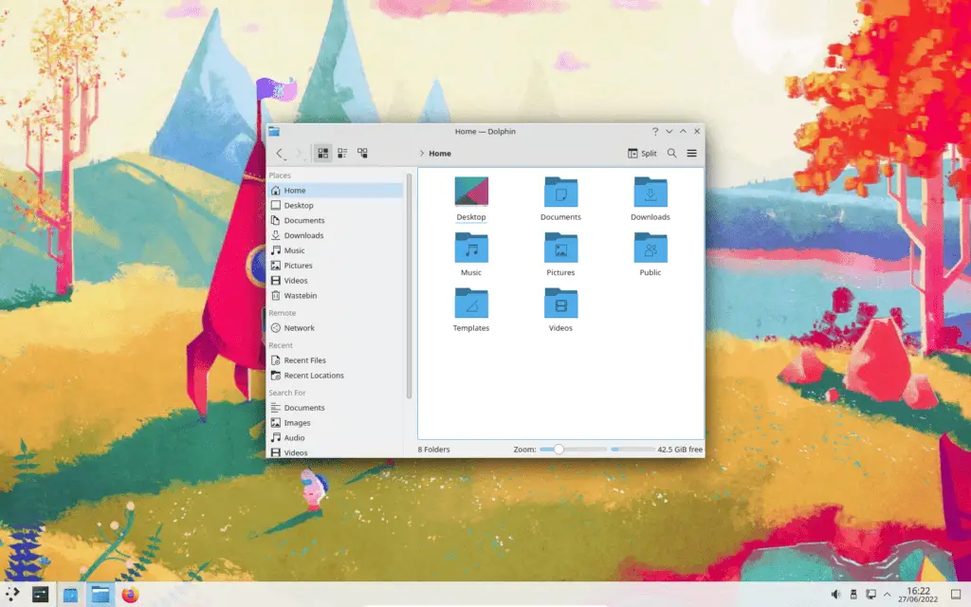This screenshot has width=971, height=607.
Task: Select Desktop in Places sidebar
Action: [335, 205]
